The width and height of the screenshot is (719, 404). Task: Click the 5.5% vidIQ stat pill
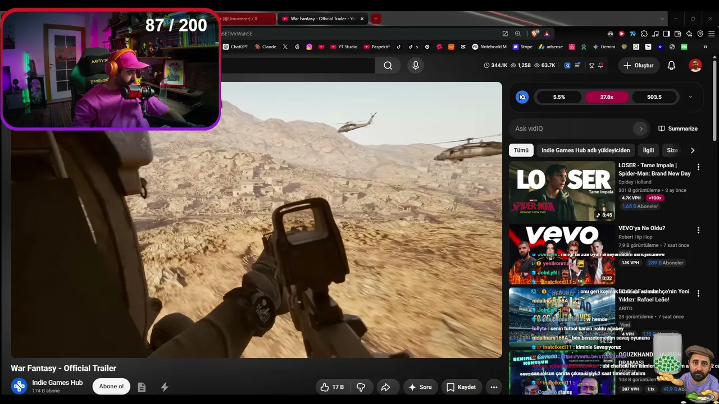[559, 97]
